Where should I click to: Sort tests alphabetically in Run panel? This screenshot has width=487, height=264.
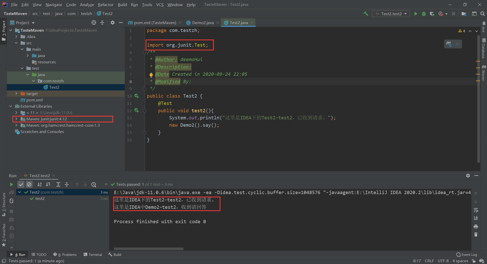tap(40, 184)
